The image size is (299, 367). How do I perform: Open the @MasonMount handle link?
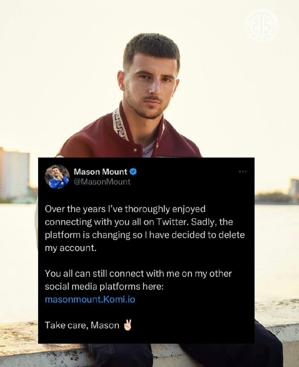102,182
